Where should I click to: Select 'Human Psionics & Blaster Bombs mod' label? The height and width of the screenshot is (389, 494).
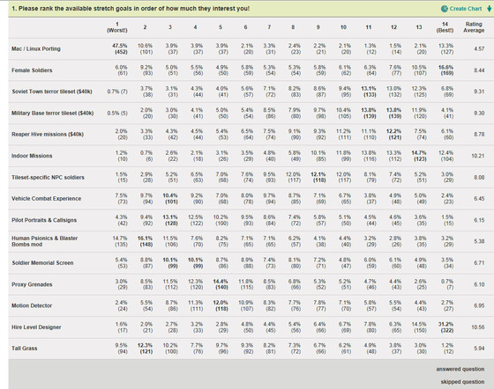(45, 241)
